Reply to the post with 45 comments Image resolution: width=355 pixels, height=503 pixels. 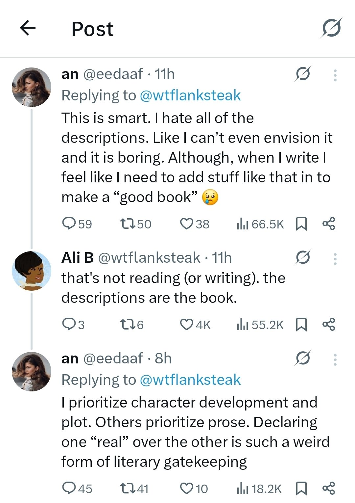pos(77,489)
